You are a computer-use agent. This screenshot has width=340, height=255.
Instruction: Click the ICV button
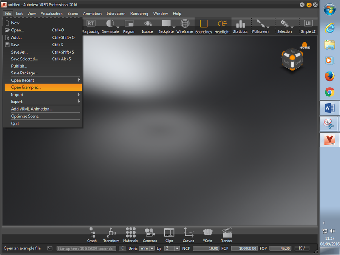[x=302, y=248]
